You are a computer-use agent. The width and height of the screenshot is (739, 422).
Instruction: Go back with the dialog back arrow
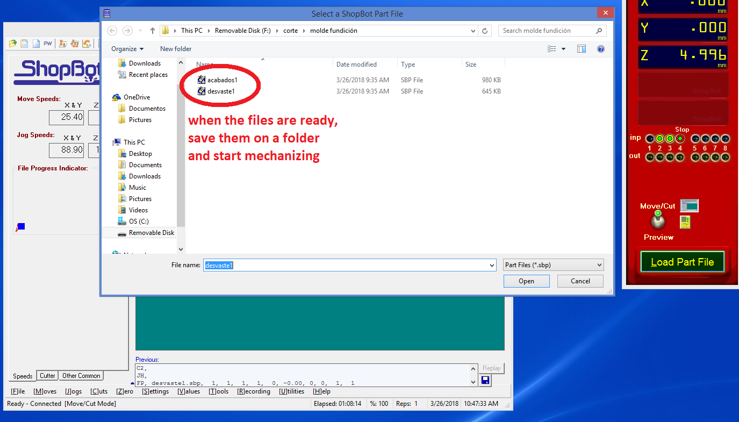(112, 31)
